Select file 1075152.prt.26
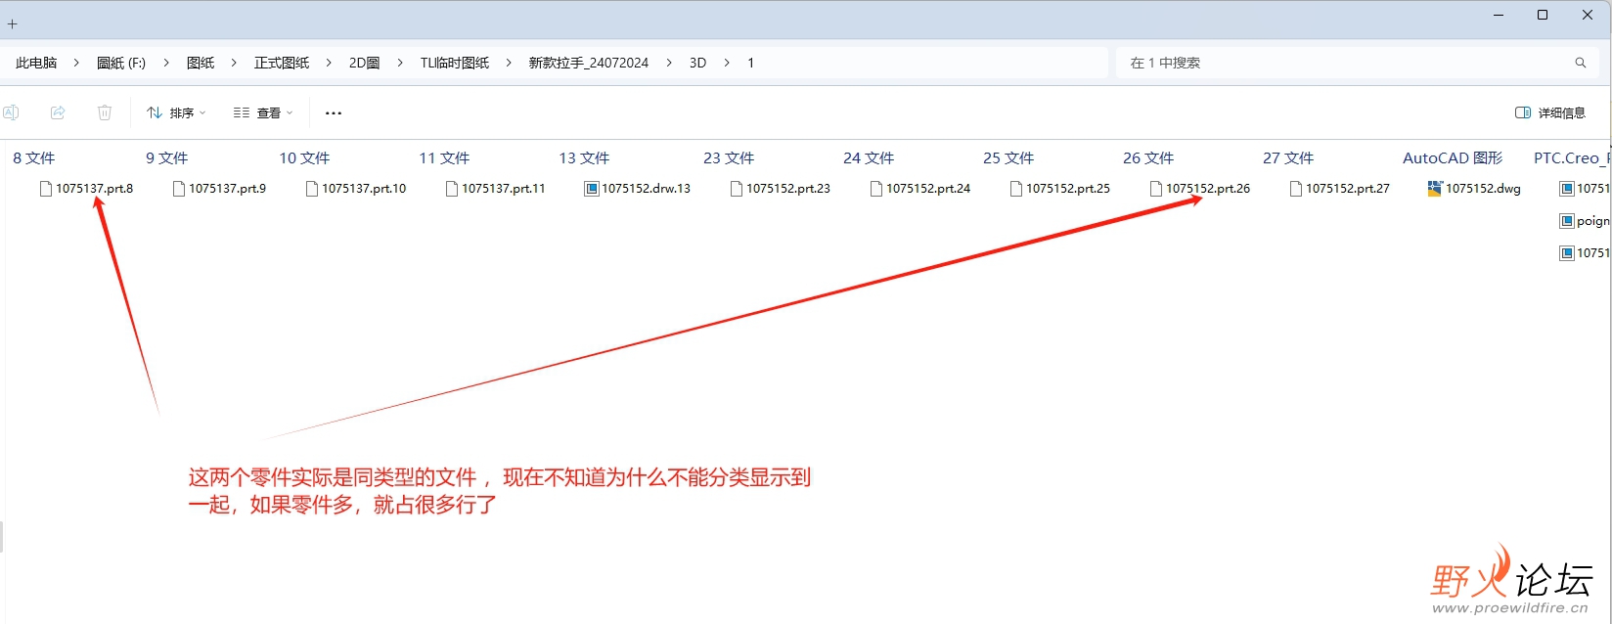Screen dimensions: 1612x624 pos(1200,189)
